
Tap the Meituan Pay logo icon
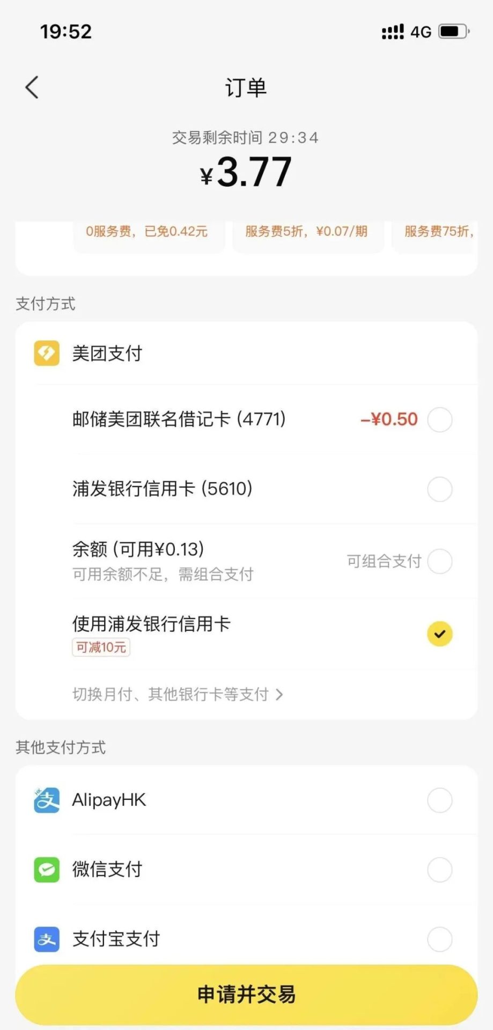(x=47, y=354)
